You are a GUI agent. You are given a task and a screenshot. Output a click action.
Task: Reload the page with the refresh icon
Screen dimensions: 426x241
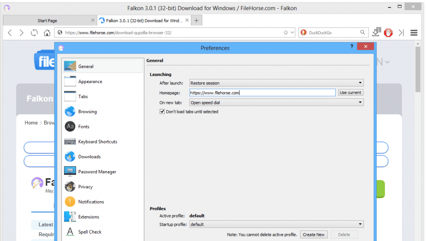(x=34, y=33)
